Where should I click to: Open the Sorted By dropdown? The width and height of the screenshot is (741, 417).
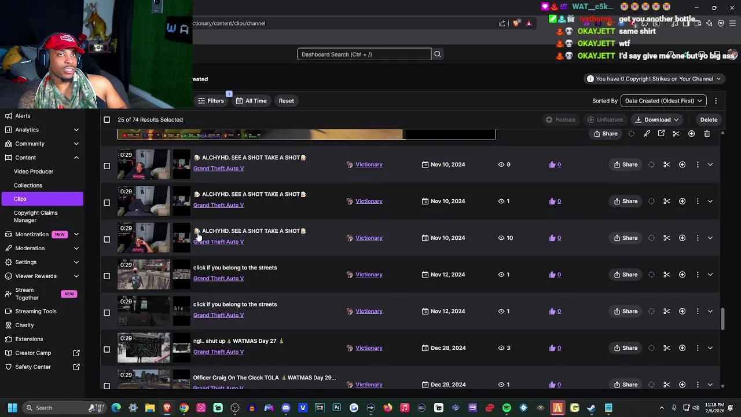(x=663, y=101)
